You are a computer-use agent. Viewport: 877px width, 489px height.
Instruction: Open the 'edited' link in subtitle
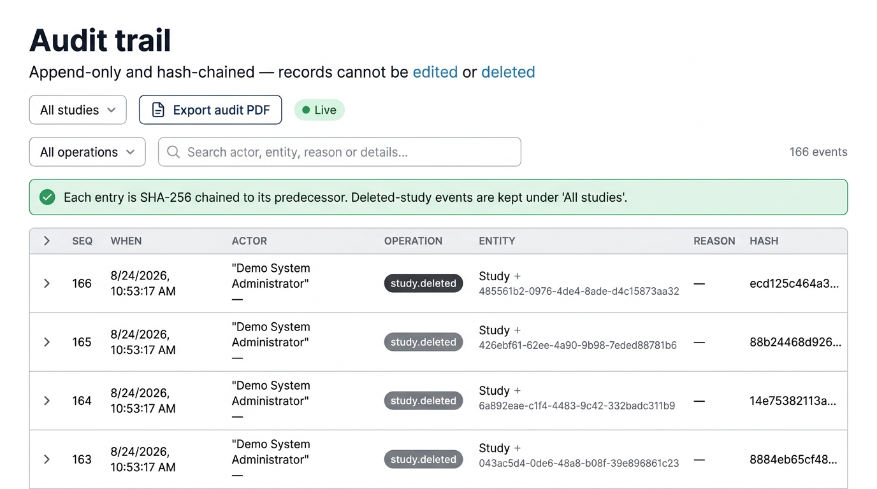[435, 72]
